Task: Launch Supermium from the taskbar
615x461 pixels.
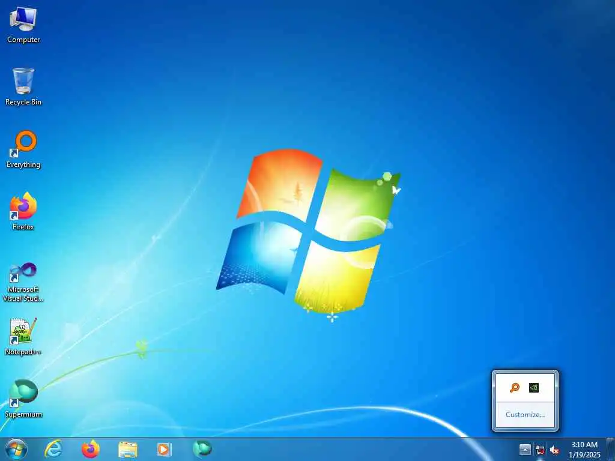Action: coord(202,449)
